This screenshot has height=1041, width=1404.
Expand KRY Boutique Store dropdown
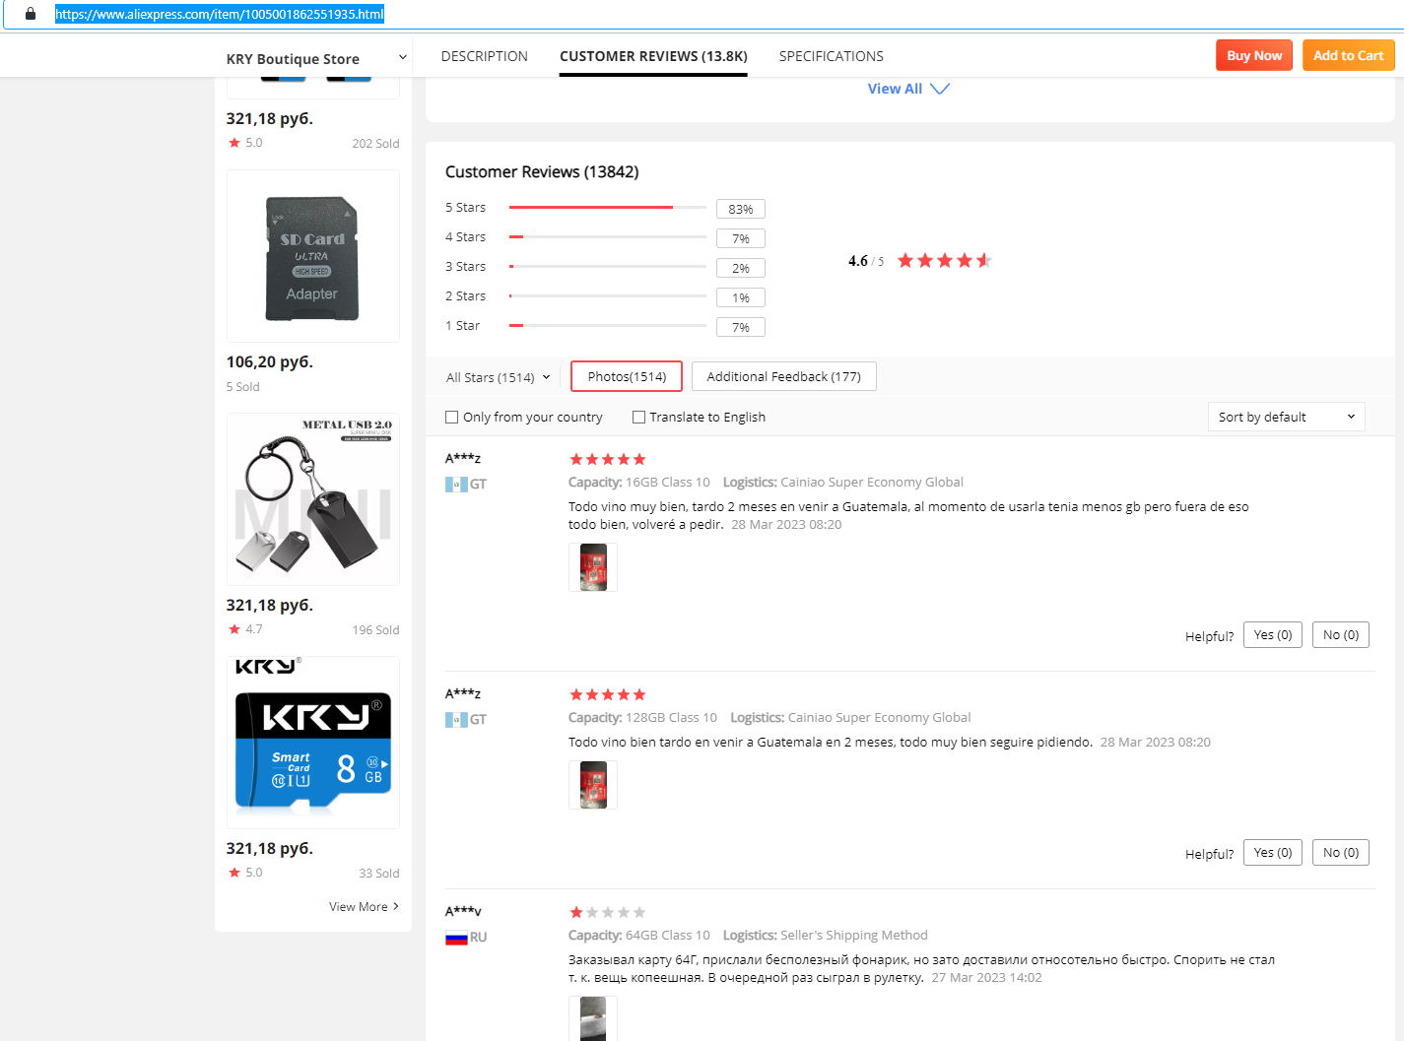click(x=402, y=57)
